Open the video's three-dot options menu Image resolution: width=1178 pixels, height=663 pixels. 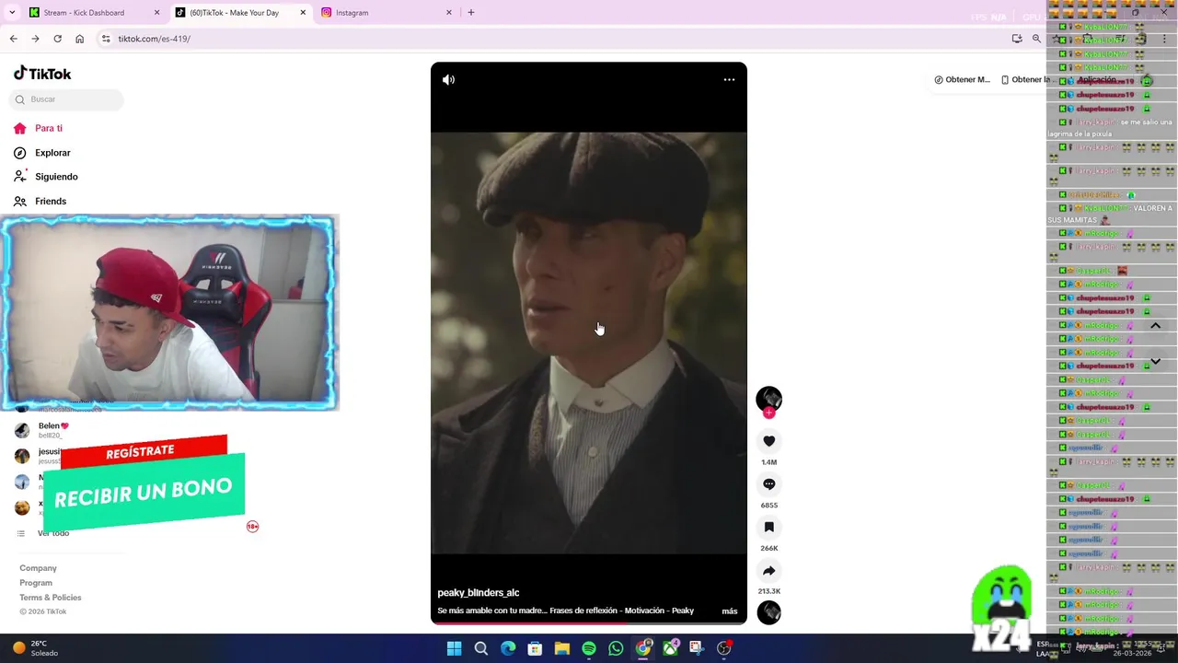pyautogui.click(x=729, y=80)
